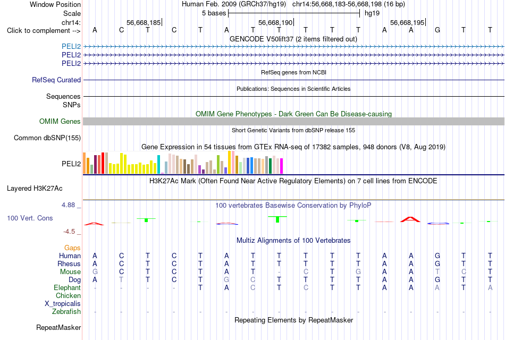Click the 56,668,195 ruler position label
This screenshot has height=340, width=505.
[x=407, y=22]
